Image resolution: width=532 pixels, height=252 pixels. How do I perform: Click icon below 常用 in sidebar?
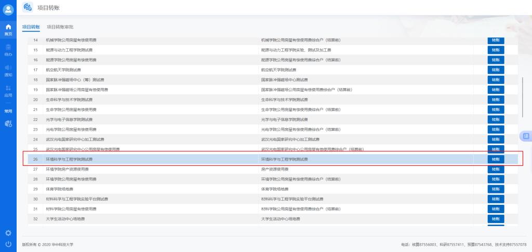(8, 123)
